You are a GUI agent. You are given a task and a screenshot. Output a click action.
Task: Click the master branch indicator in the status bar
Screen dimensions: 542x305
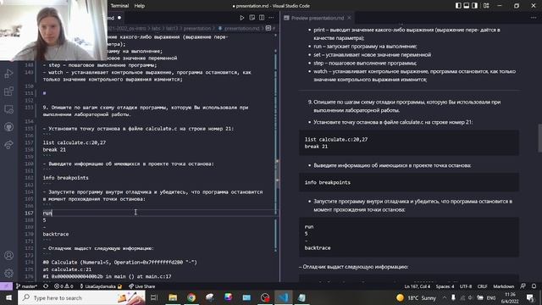(26, 286)
